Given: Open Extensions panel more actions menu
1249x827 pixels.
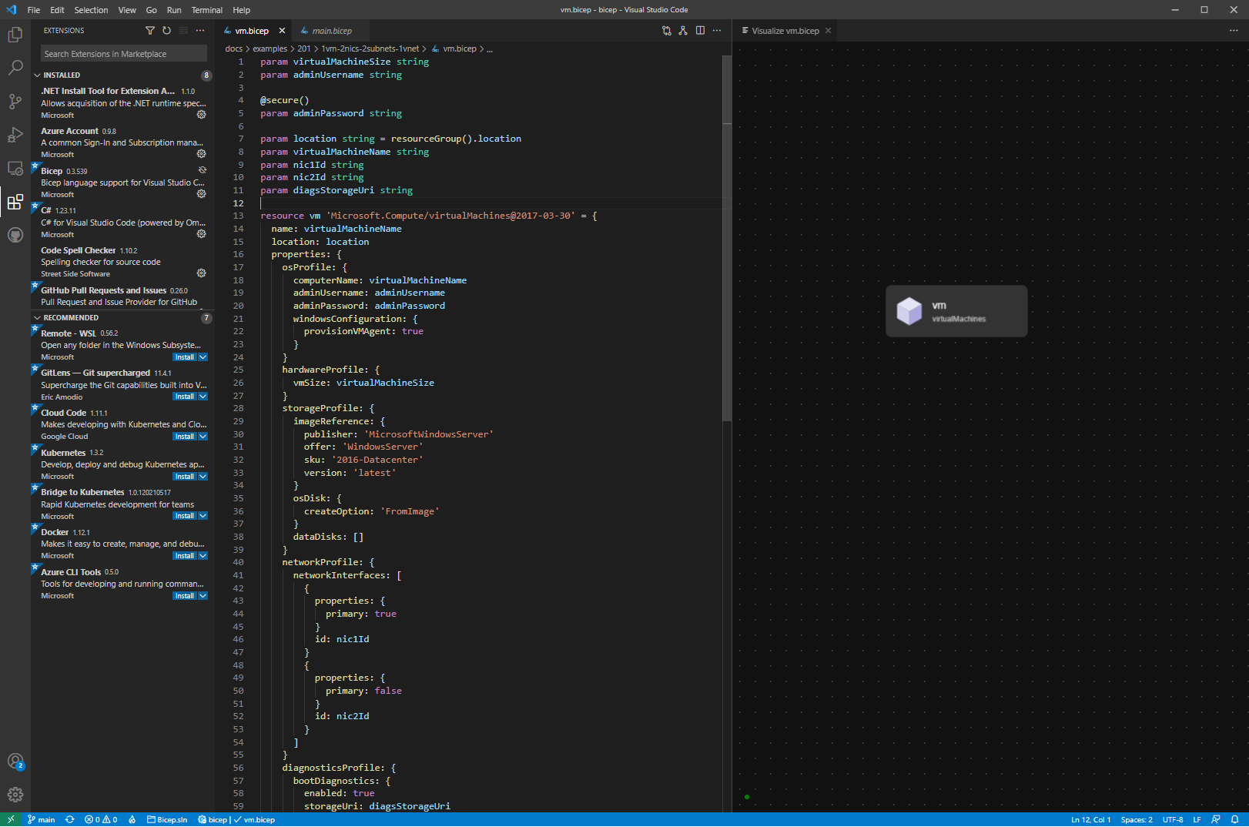Looking at the screenshot, I should pos(200,31).
